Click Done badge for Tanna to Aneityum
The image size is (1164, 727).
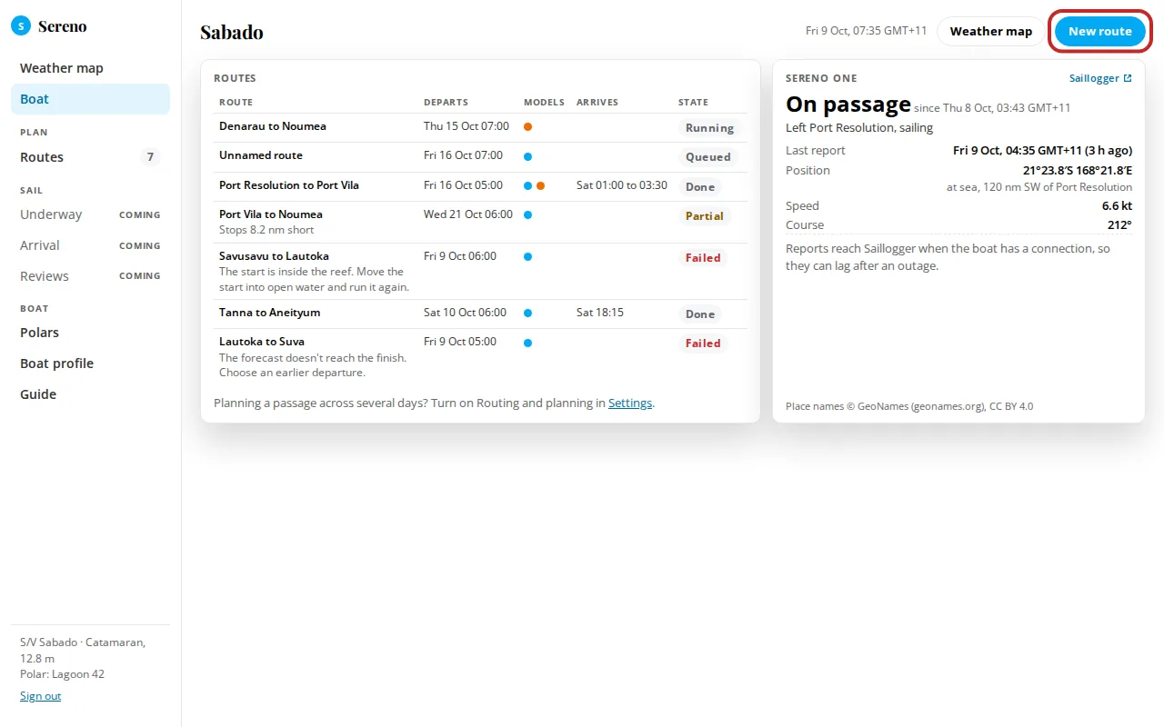click(700, 314)
